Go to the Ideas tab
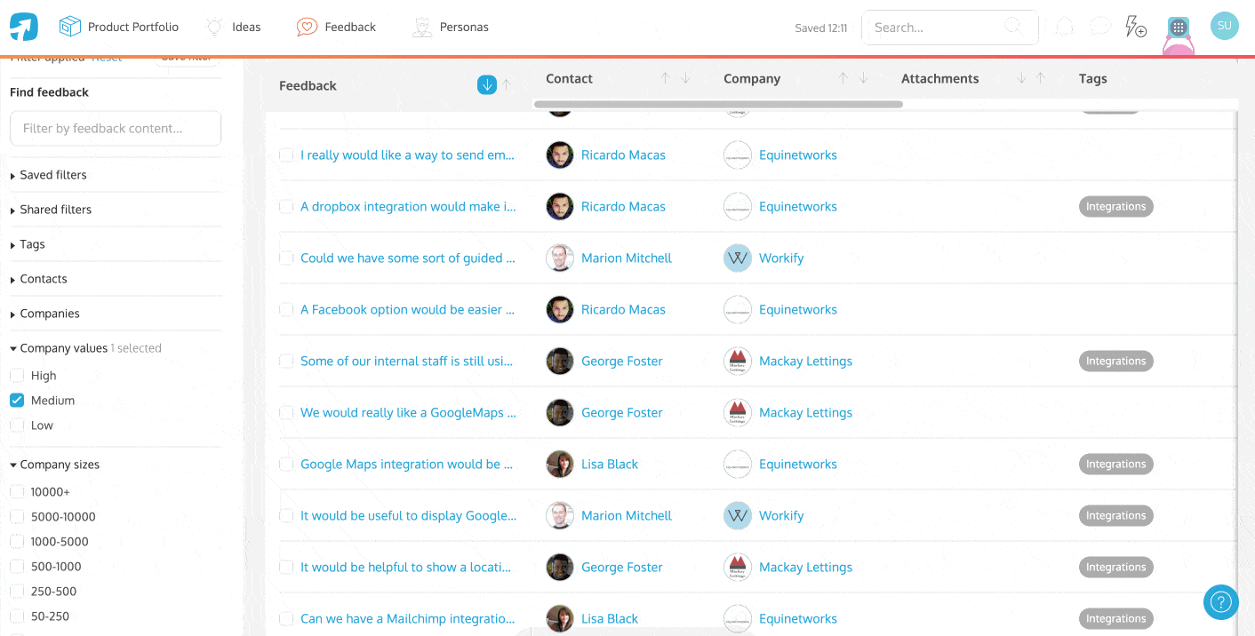 [234, 28]
